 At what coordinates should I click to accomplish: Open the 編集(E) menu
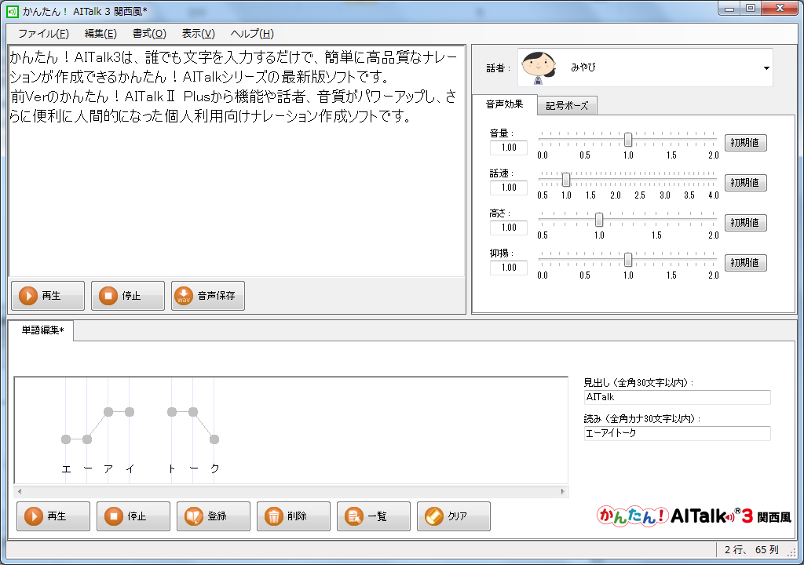click(x=100, y=34)
